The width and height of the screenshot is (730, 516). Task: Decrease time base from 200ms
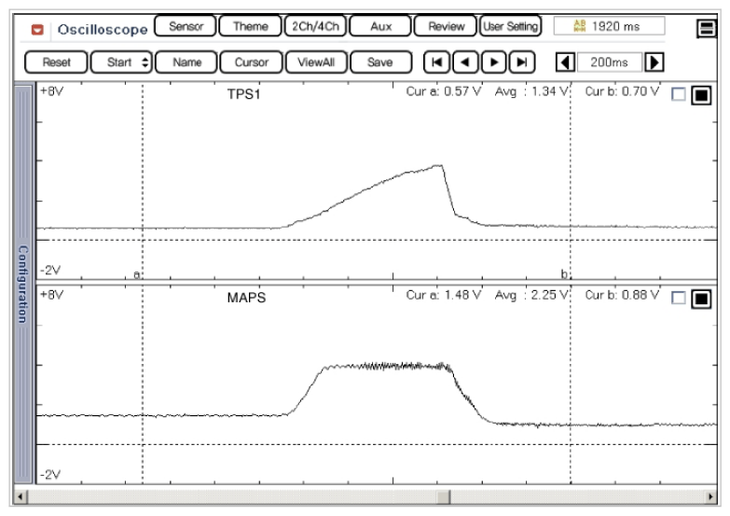pos(564,63)
